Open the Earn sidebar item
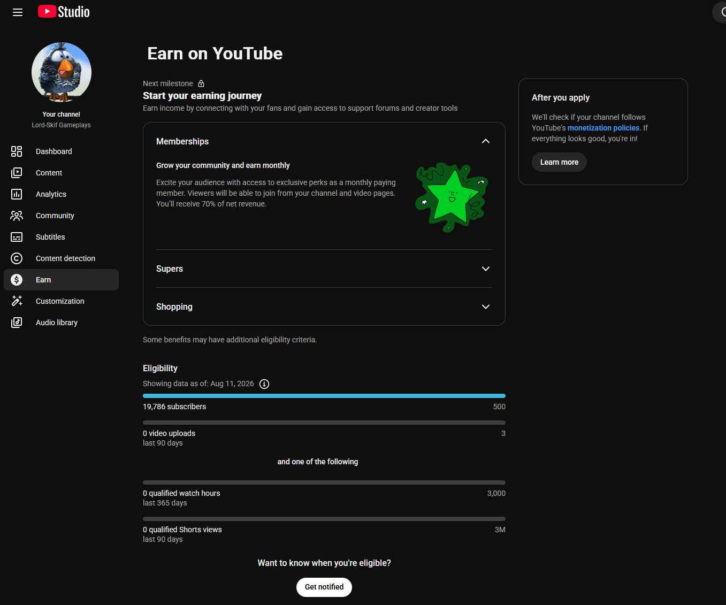 pyautogui.click(x=61, y=280)
